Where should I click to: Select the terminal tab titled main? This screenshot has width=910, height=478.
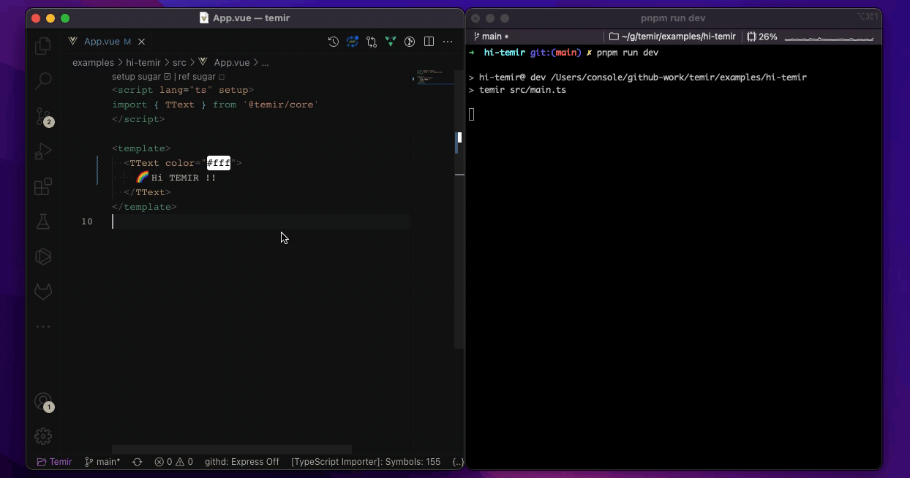[491, 37]
